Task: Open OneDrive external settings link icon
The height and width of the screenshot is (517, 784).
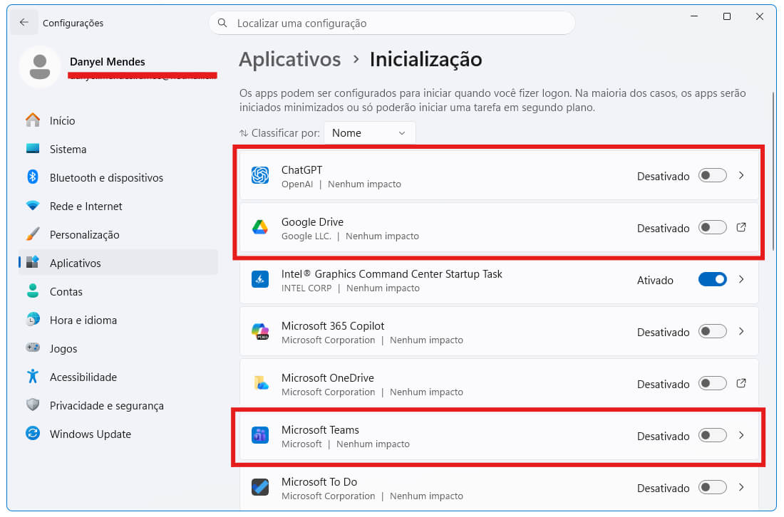Action: pos(741,383)
